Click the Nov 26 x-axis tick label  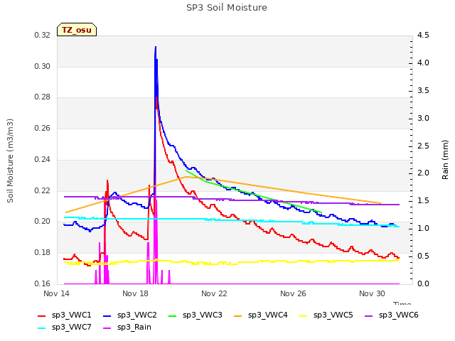point(293,293)
